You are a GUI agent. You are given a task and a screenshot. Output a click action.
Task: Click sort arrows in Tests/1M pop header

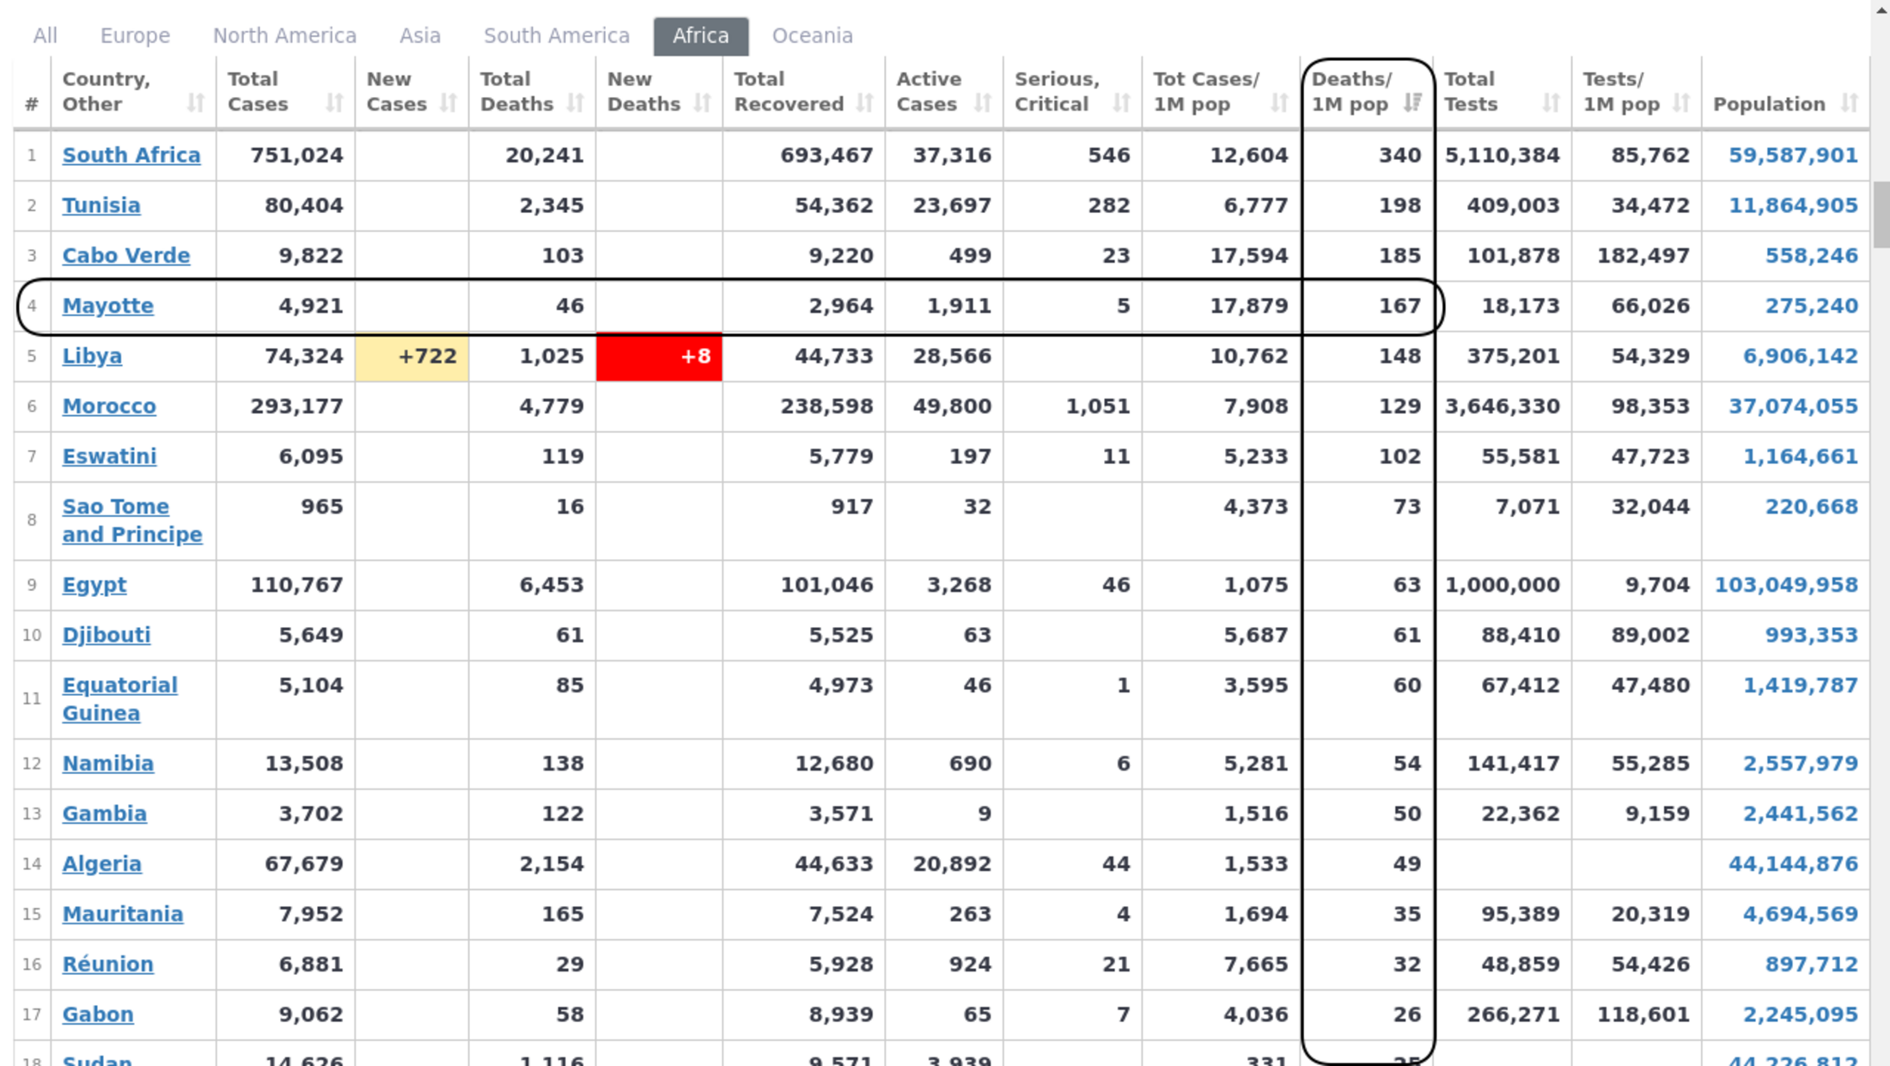click(x=1681, y=104)
